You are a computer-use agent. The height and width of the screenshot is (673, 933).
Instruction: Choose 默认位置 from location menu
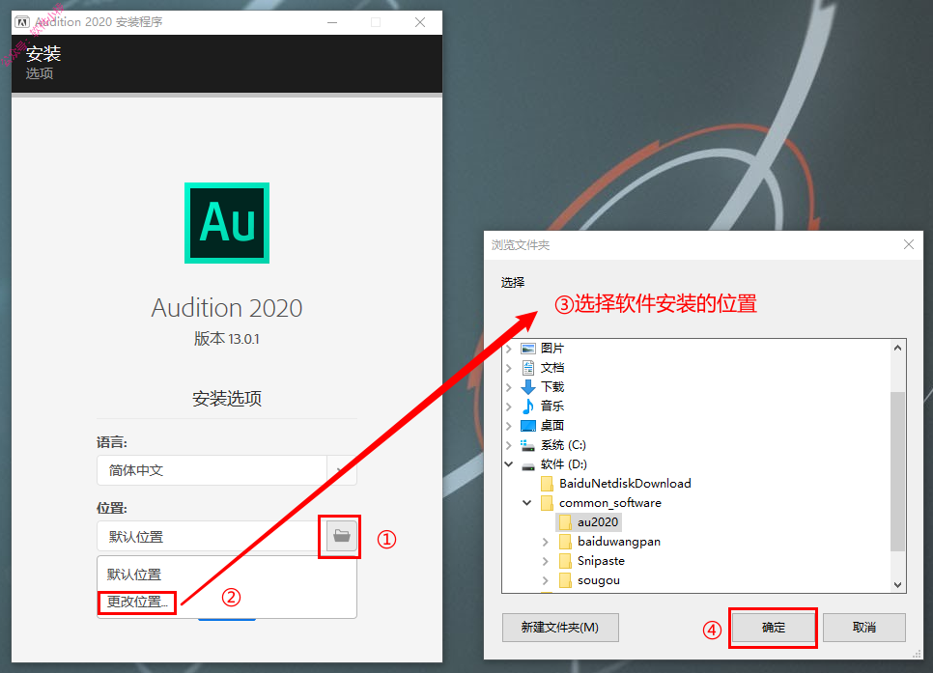coord(134,575)
